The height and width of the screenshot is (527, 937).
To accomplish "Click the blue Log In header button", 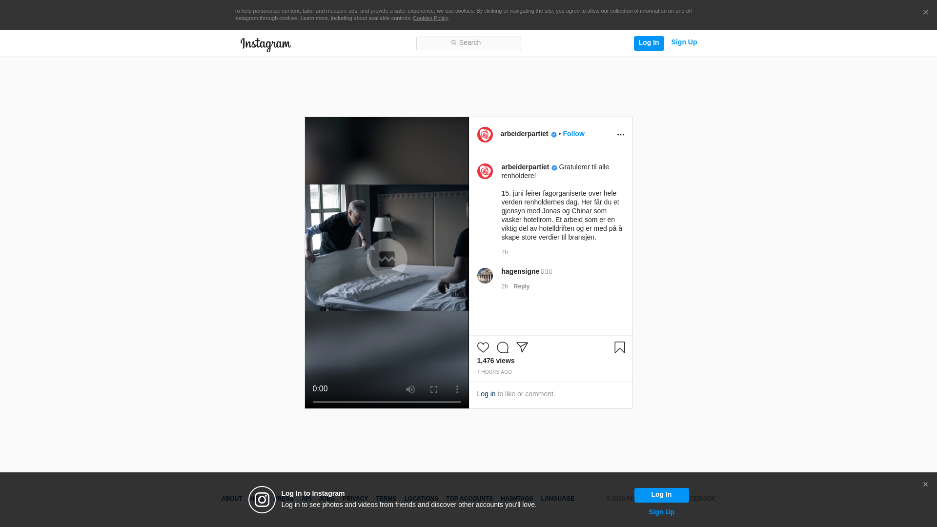I will coord(649,43).
